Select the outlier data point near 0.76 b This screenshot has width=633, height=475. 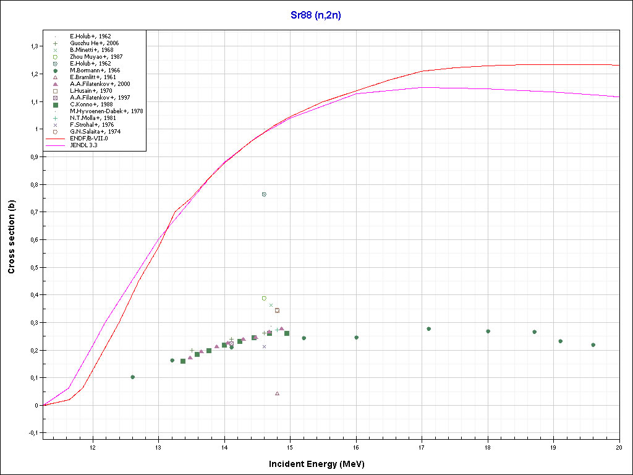click(x=264, y=194)
